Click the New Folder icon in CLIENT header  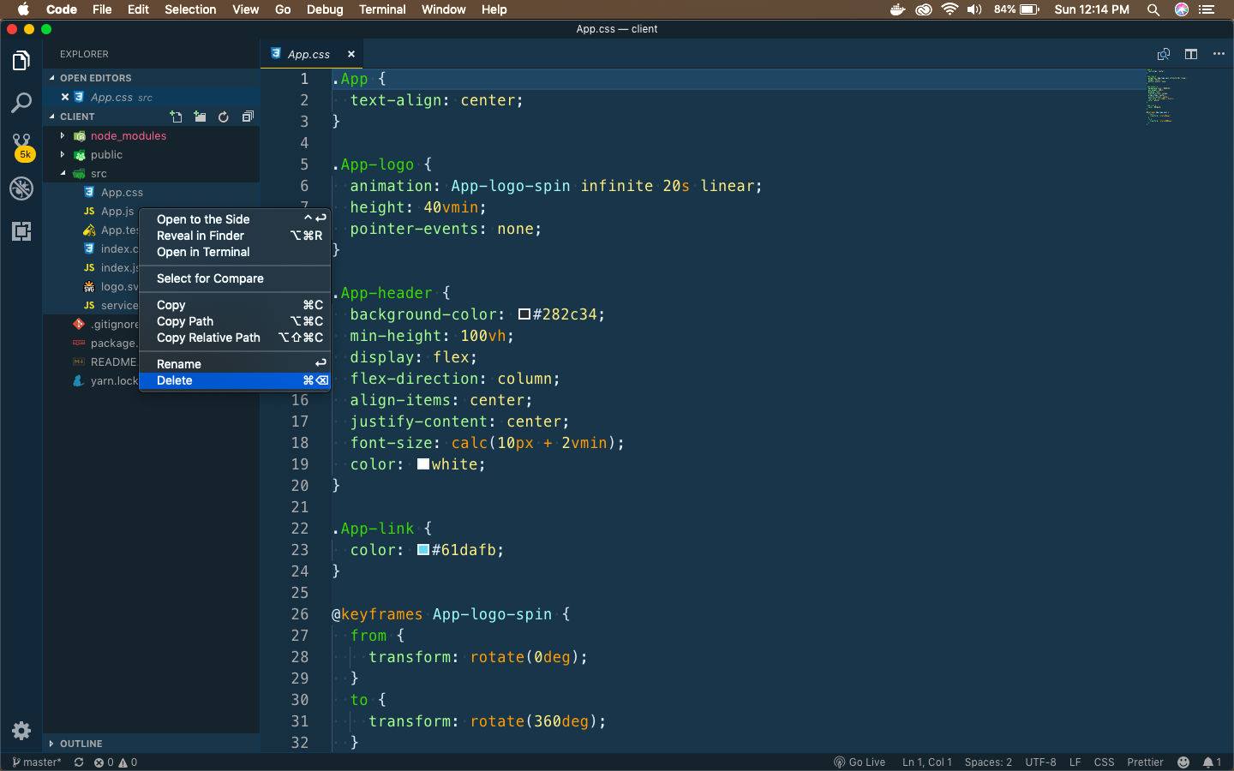200,117
